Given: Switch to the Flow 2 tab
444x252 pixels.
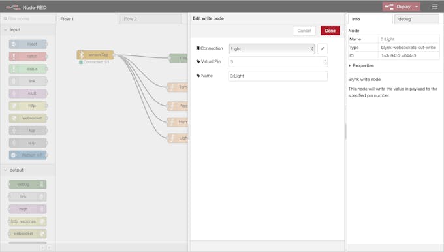Looking at the screenshot, I should (151, 19).
